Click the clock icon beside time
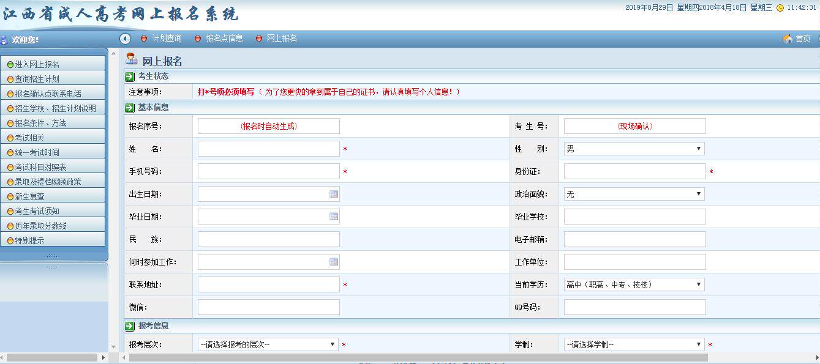 [780, 8]
